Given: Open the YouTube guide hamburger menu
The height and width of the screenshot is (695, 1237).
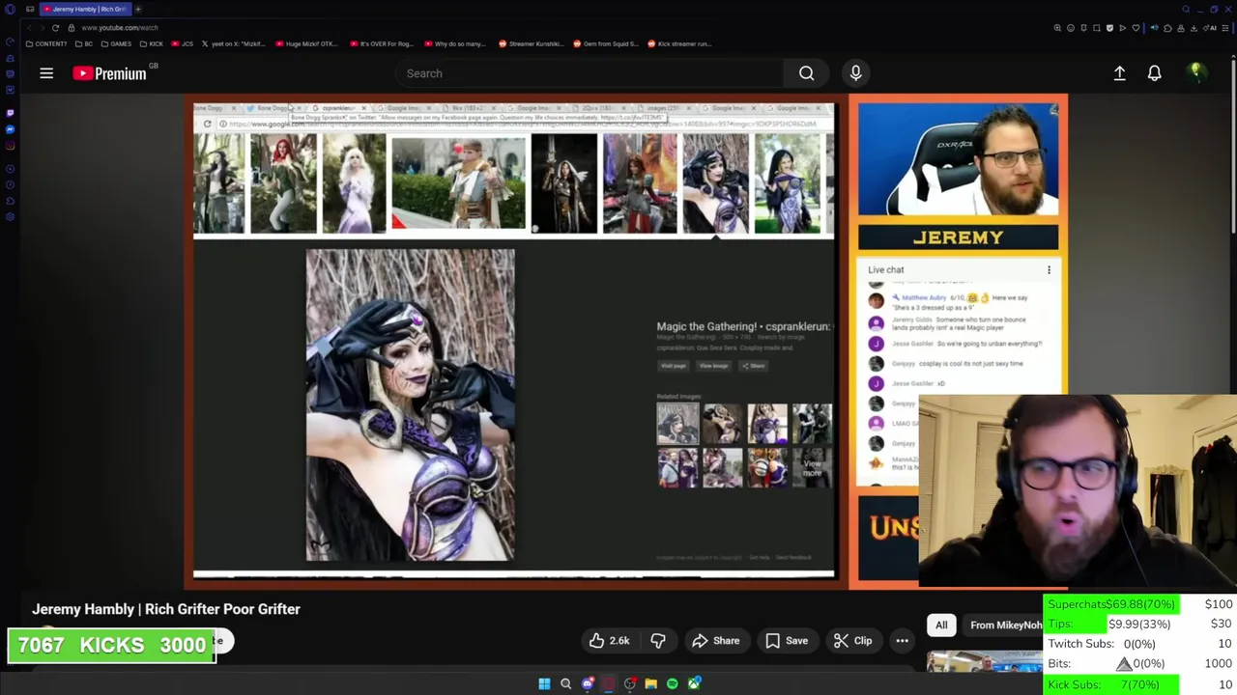Looking at the screenshot, I should [46, 73].
